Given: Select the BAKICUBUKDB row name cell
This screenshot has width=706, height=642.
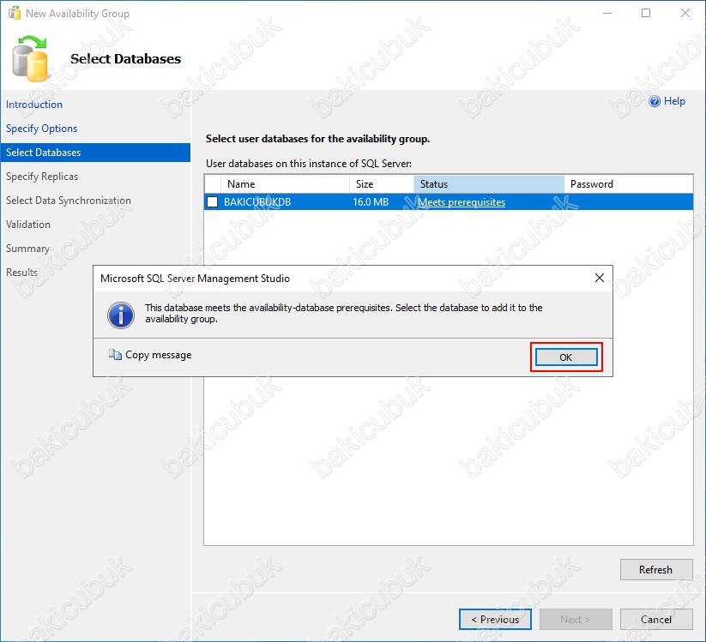Looking at the screenshot, I should [x=257, y=202].
